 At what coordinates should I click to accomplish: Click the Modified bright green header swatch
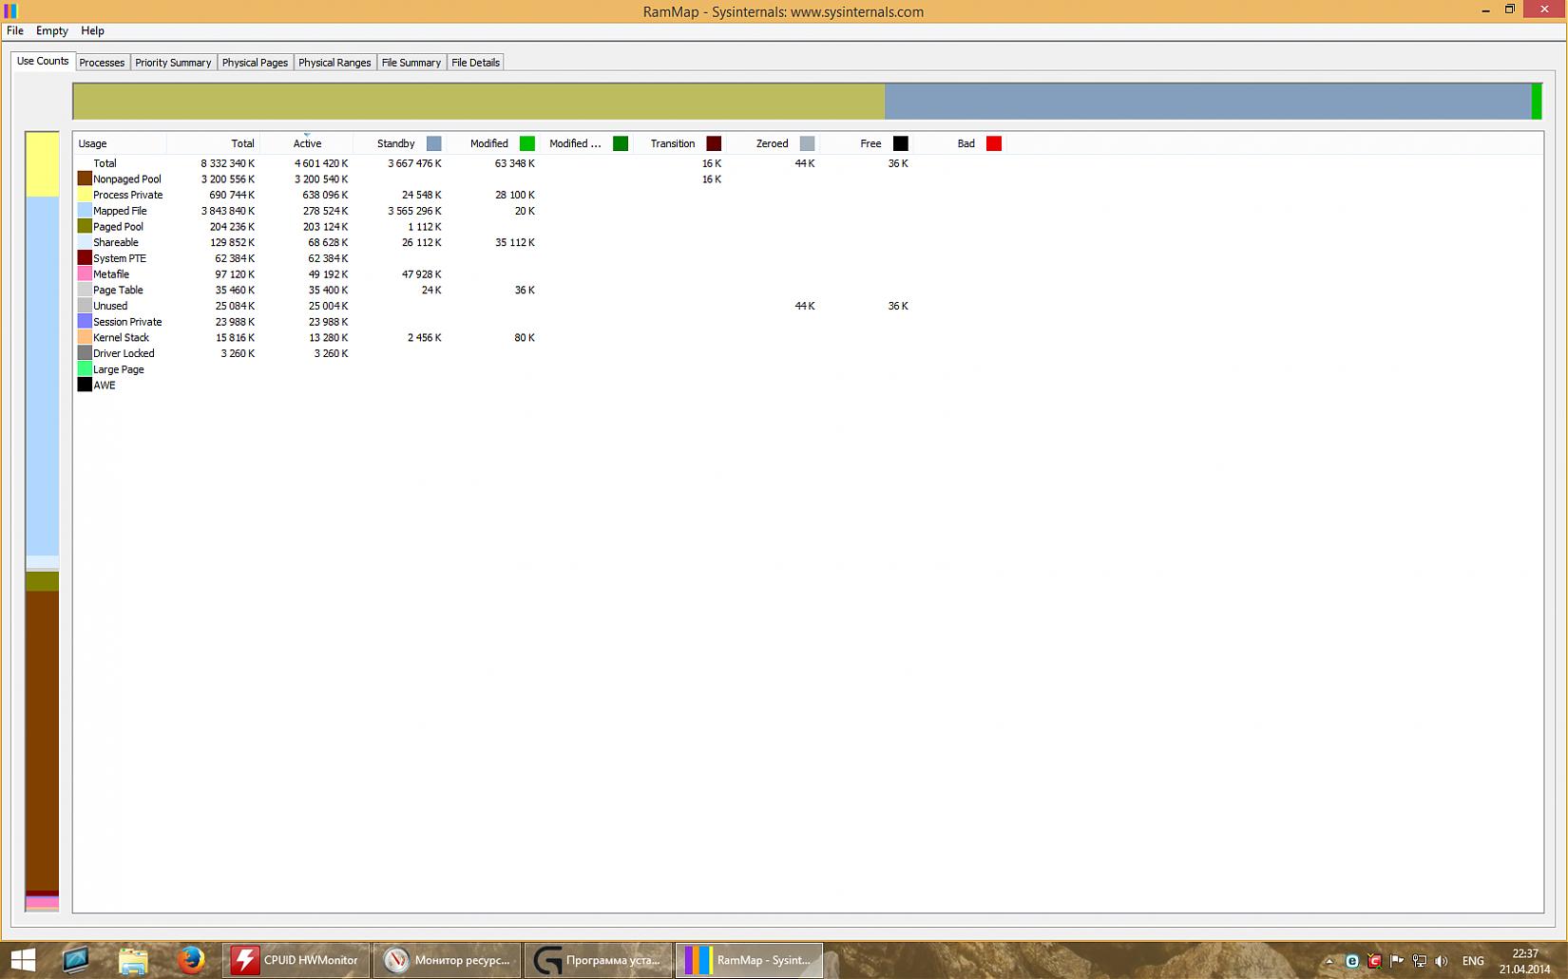[527, 143]
